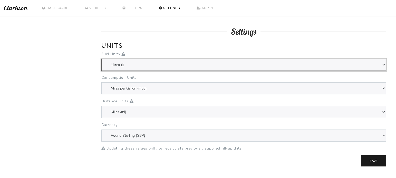Navigate to the Fill-ups menu item
The width and height of the screenshot is (396, 178).
click(x=134, y=8)
